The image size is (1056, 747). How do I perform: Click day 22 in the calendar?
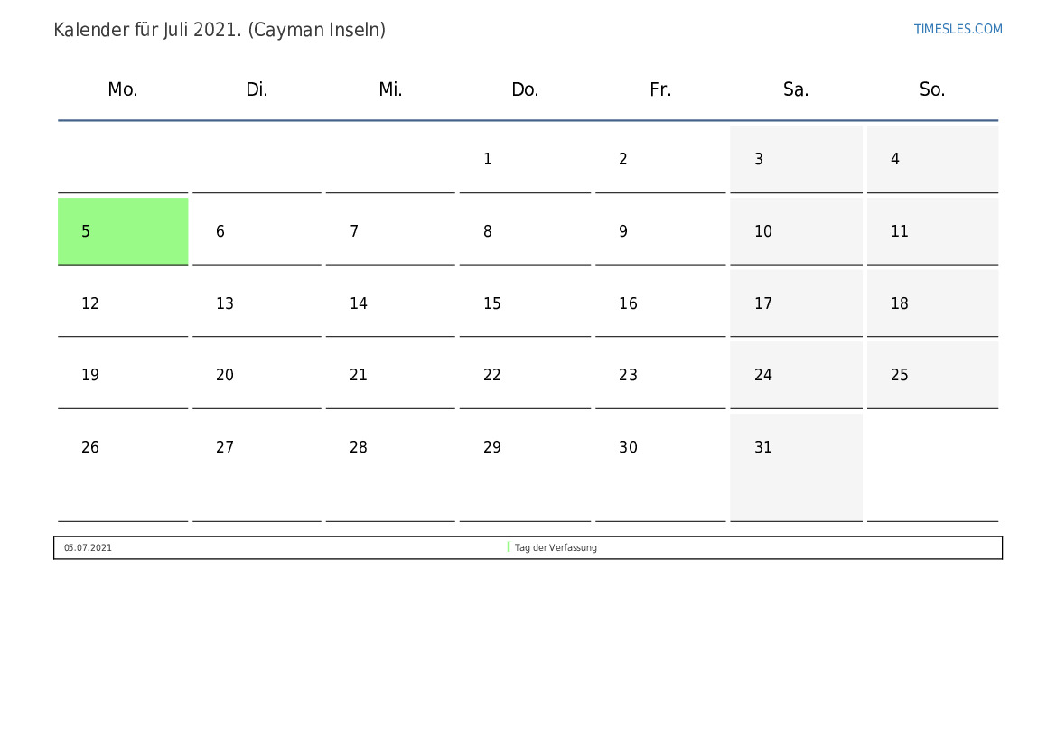point(526,375)
